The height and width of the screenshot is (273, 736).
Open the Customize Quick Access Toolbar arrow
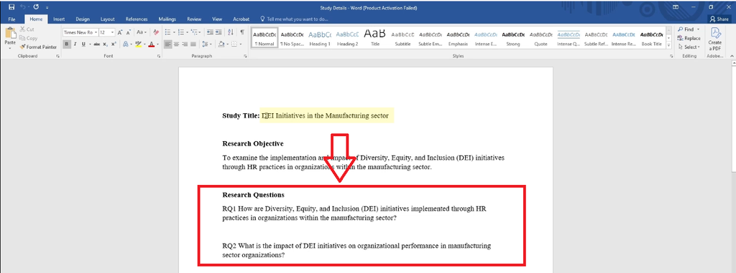pyautogui.click(x=47, y=8)
